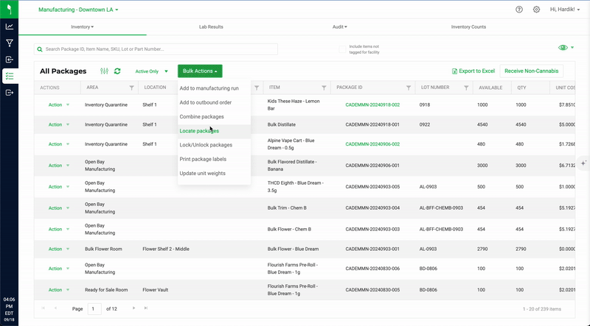Click Flower Shelf 2 - Middle location cell
590x326 pixels.
166,249
